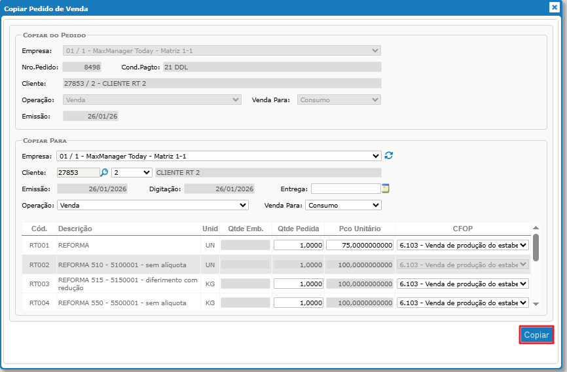Click Pco Unitário field for RT001
Viewport: 567px width, 372px height.
[x=359, y=245]
